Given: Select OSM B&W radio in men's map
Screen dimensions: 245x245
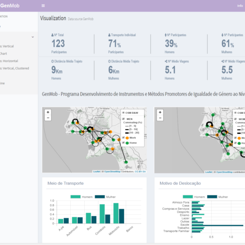Looking at the screenshot, I should coord(123,113).
